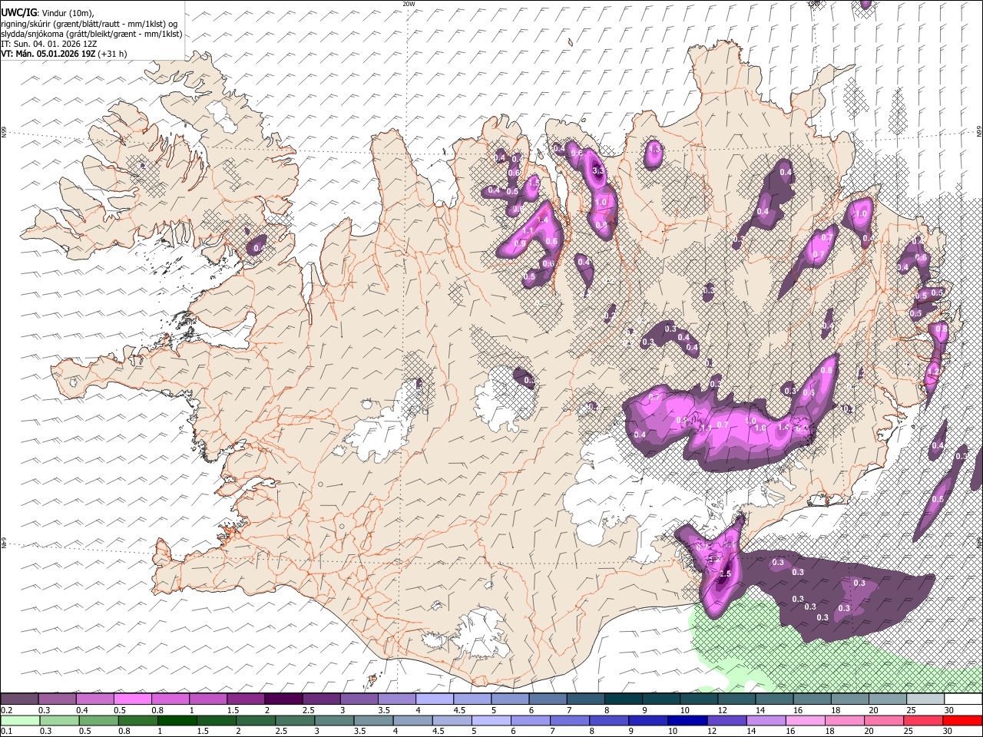
Task: Click the 1.1 value beside 0.9 in the northern band
Action: pyautogui.click(x=528, y=230)
